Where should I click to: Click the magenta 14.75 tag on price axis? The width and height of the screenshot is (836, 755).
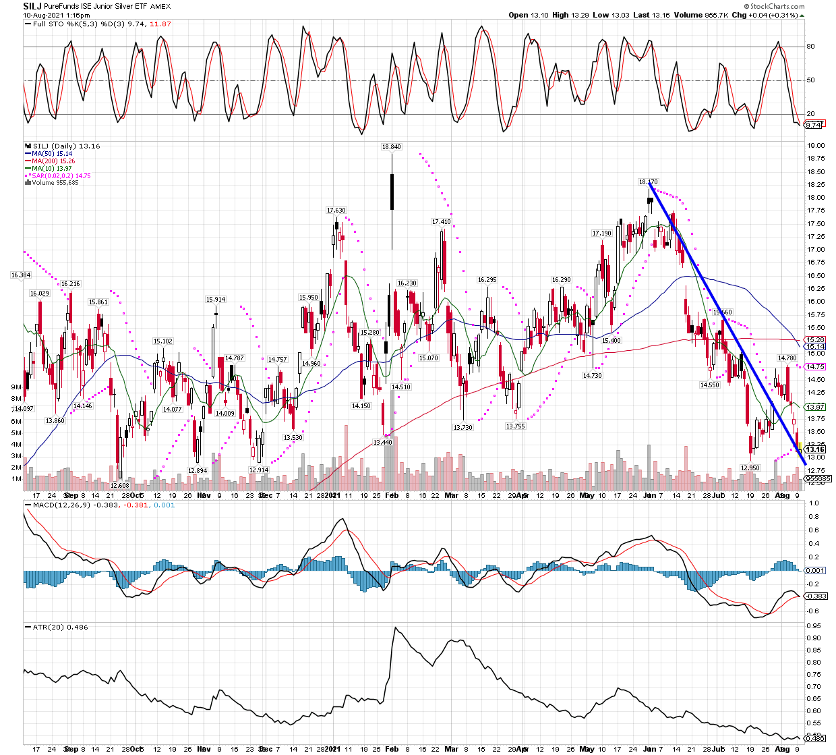816,367
